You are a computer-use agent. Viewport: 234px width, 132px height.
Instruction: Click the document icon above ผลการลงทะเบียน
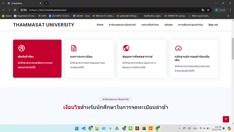(x=74, y=48)
